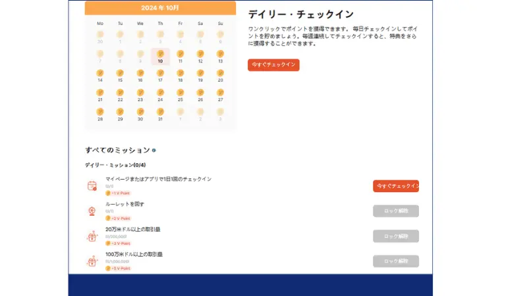Click the roulette wheel mission icon

pyautogui.click(x=92, y=211)
